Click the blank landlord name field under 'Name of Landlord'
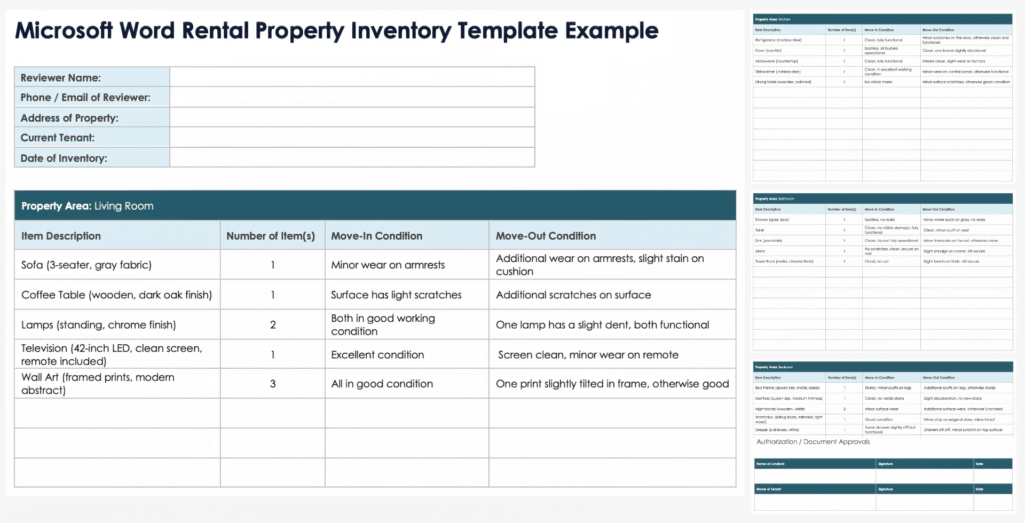The image size is (1025, 523). click(x=815, y=477)
